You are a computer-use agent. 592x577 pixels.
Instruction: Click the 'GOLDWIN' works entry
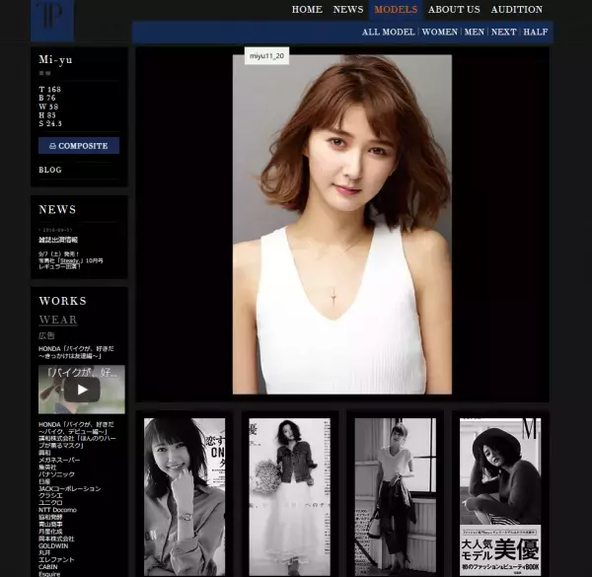[x=53, y=545]
